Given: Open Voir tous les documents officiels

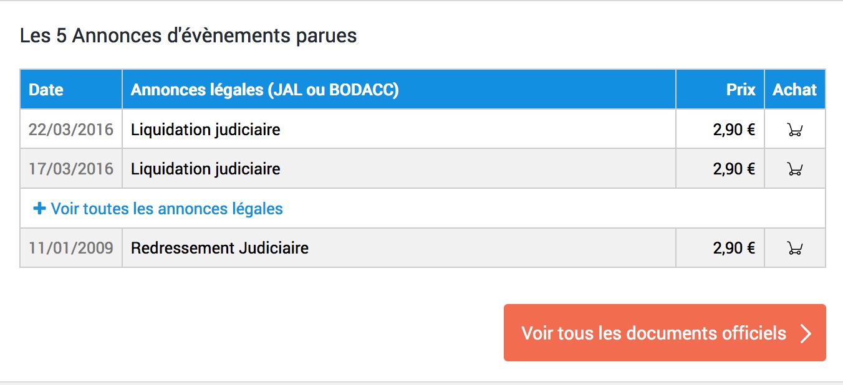Looking at the screenshot, I should 665,333.
